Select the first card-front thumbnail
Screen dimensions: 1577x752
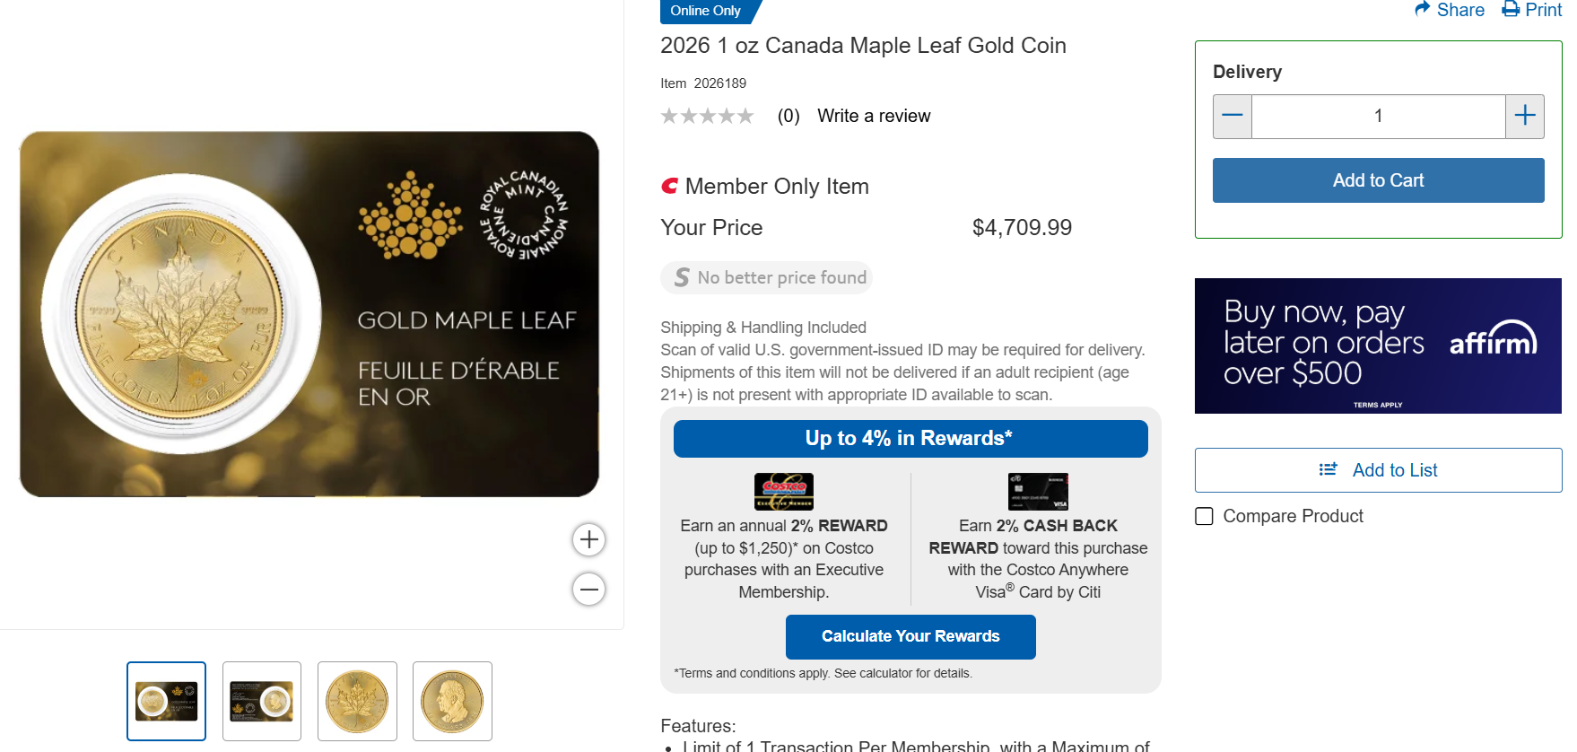(167, 701)
